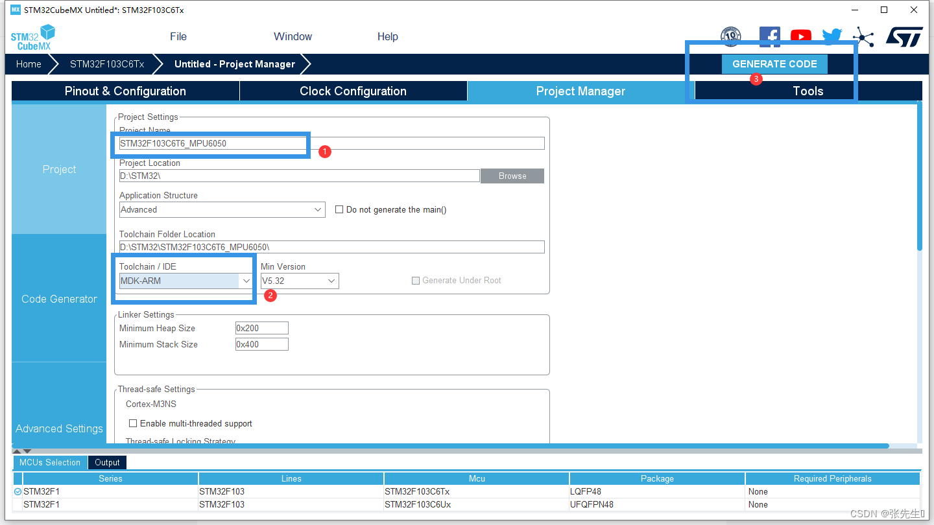This screenshot has height=525, width=934.
Task: Click Untitled - Project Manager breadcrumb
Action: point(235,64)
